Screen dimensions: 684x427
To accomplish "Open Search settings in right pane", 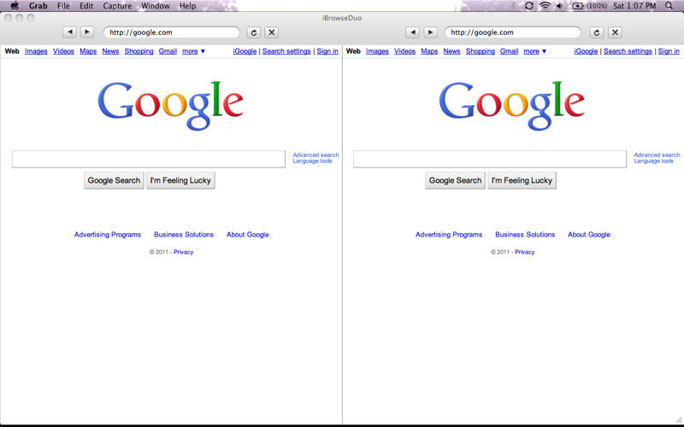I will (x=628, y=51).
